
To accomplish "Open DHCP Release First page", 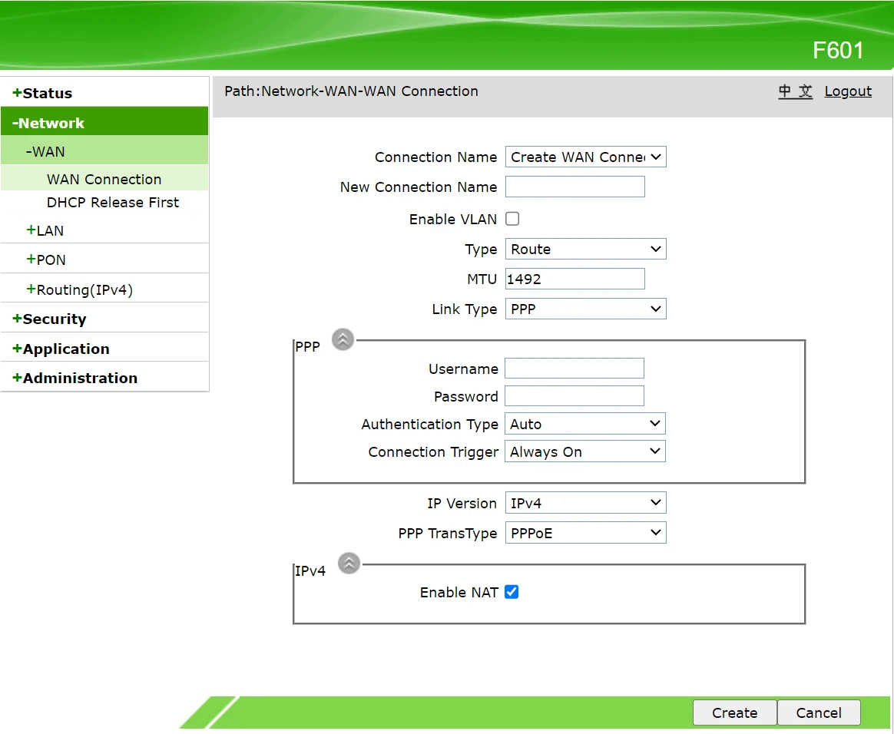I will [112, 203].
